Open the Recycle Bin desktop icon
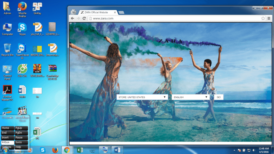The height and width of the screenshot is (154, 274). 7,49
